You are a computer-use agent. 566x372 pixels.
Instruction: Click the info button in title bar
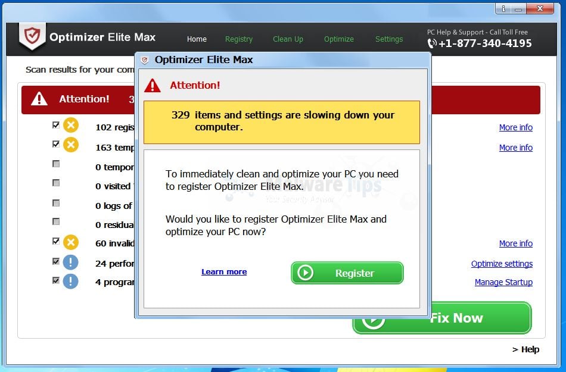pos(503,9)
